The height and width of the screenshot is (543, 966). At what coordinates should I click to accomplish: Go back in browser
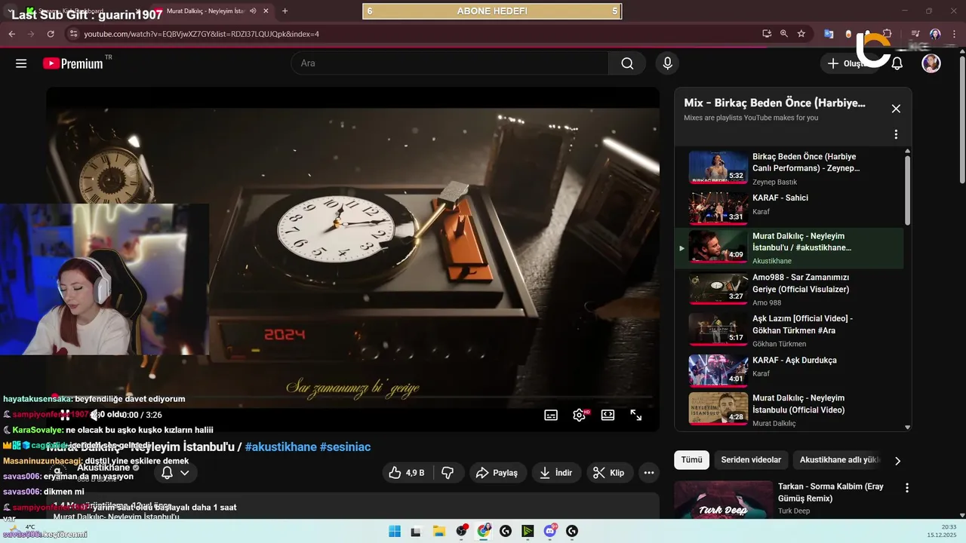pyautogui.click(x=12, y=34)
